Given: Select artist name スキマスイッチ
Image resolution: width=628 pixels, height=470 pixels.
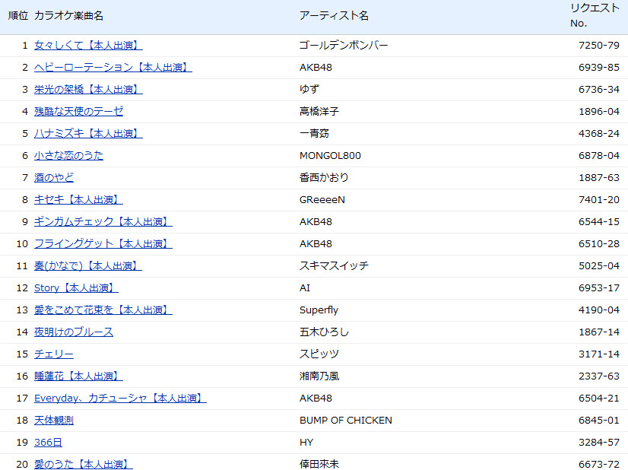Looking at the screenshot, I should (334, 265).
